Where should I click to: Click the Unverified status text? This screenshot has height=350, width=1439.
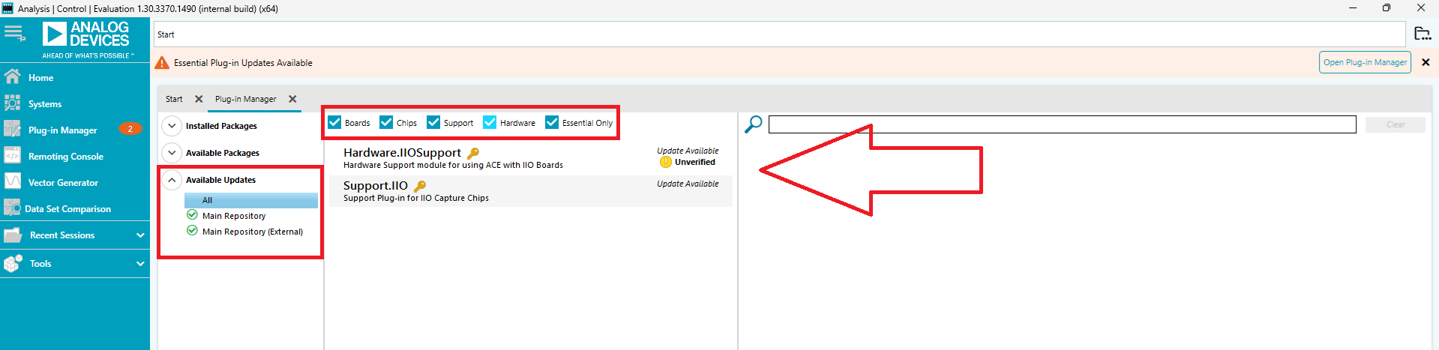click(x=695, y=162)
